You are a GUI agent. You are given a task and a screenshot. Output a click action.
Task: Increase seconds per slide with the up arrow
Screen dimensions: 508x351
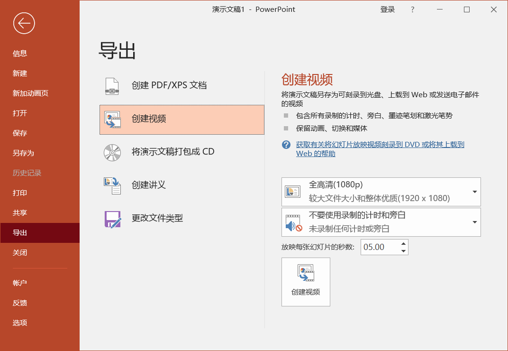[x=403, y=244]
